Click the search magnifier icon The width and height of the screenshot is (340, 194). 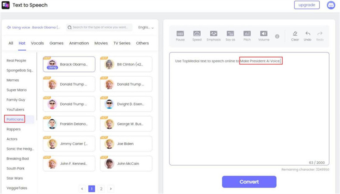(x=70, y=27)
